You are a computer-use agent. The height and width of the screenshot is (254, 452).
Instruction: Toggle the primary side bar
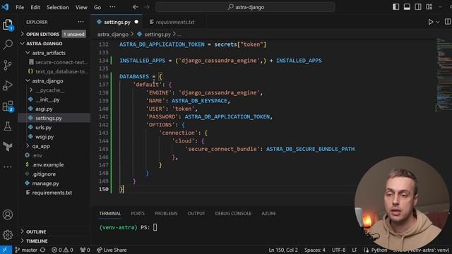click(395, 7)
